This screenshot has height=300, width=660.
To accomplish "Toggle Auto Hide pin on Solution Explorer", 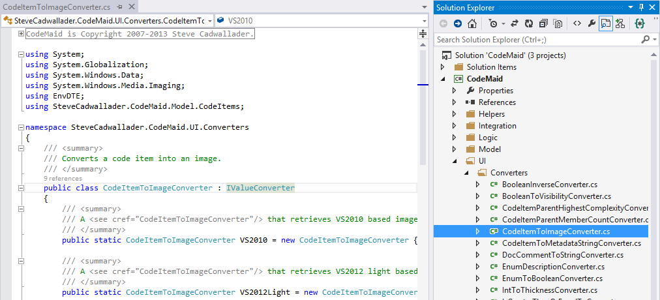I will (x=641, y=7).
